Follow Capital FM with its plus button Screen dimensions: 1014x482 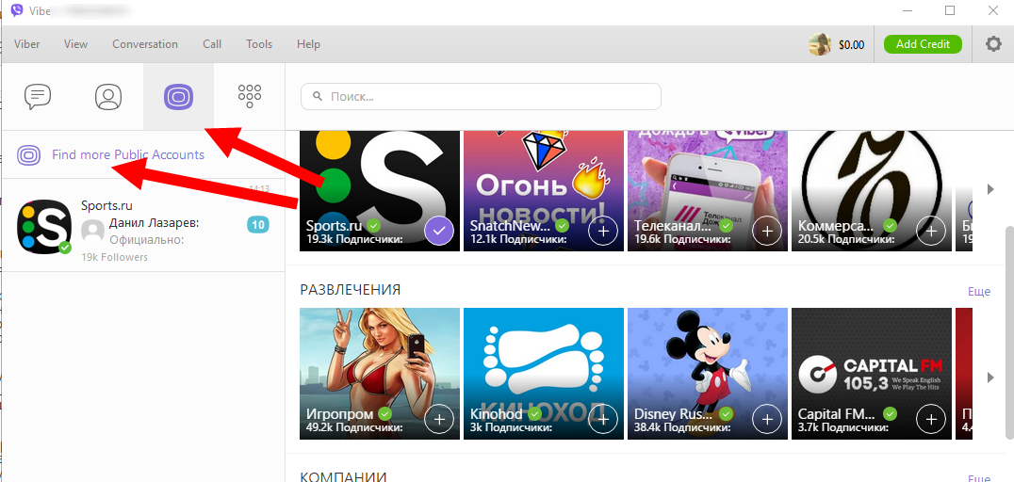coord(931,419)
